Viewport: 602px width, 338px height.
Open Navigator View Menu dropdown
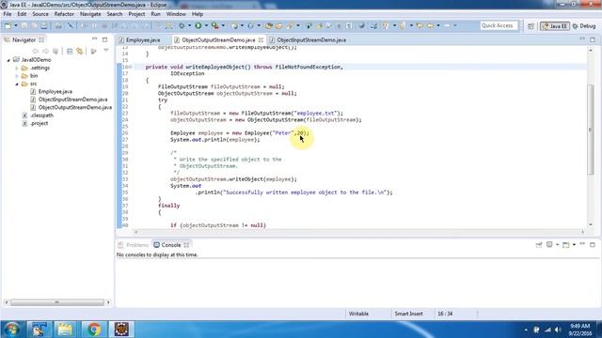[106, 51]
